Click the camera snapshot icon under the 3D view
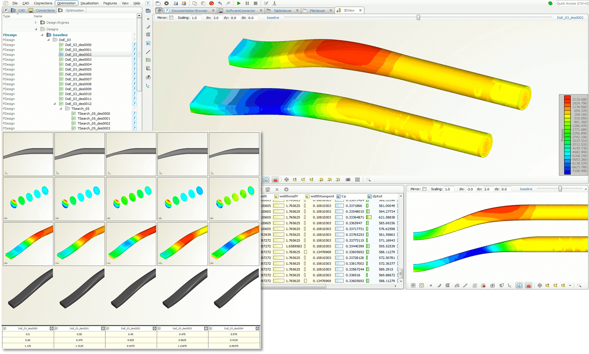The image size is (589, 354). point(348,180)
